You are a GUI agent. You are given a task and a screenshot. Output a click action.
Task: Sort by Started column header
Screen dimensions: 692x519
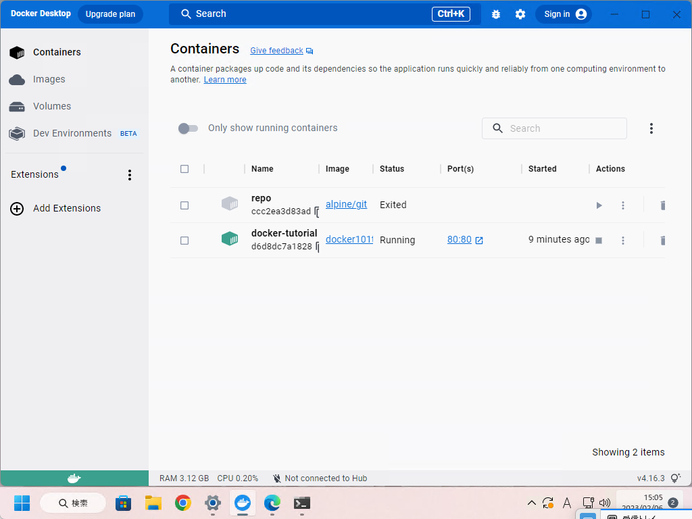[x=543, y=169]
